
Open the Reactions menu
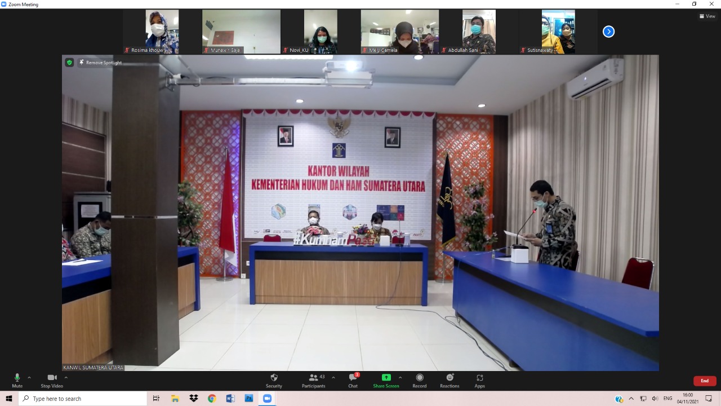pyautogui.click(x=449, y=381)
